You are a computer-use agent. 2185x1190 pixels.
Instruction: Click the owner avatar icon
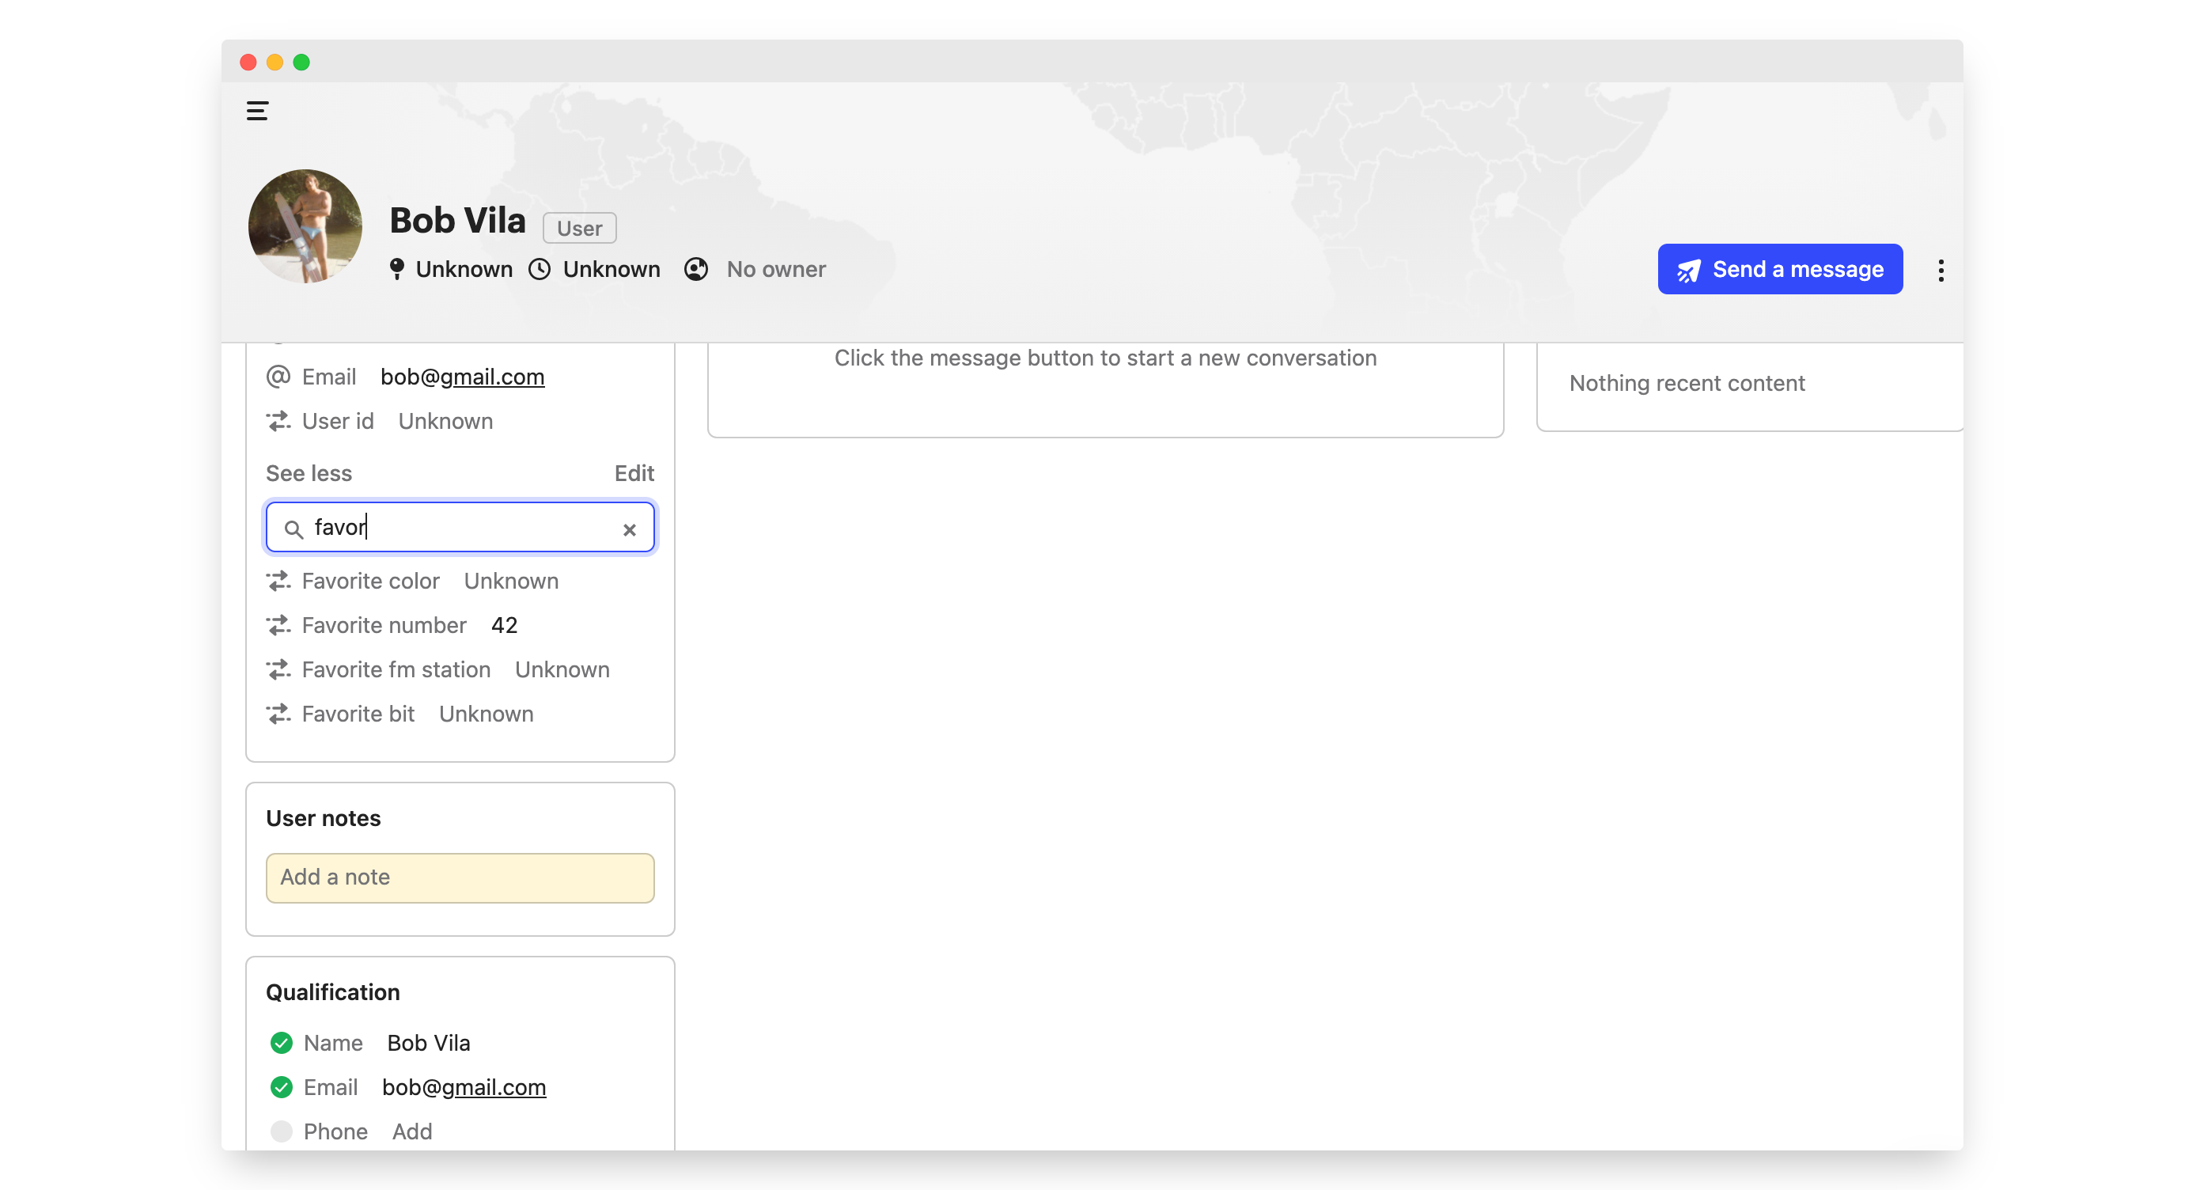click(x=695, y=269)
